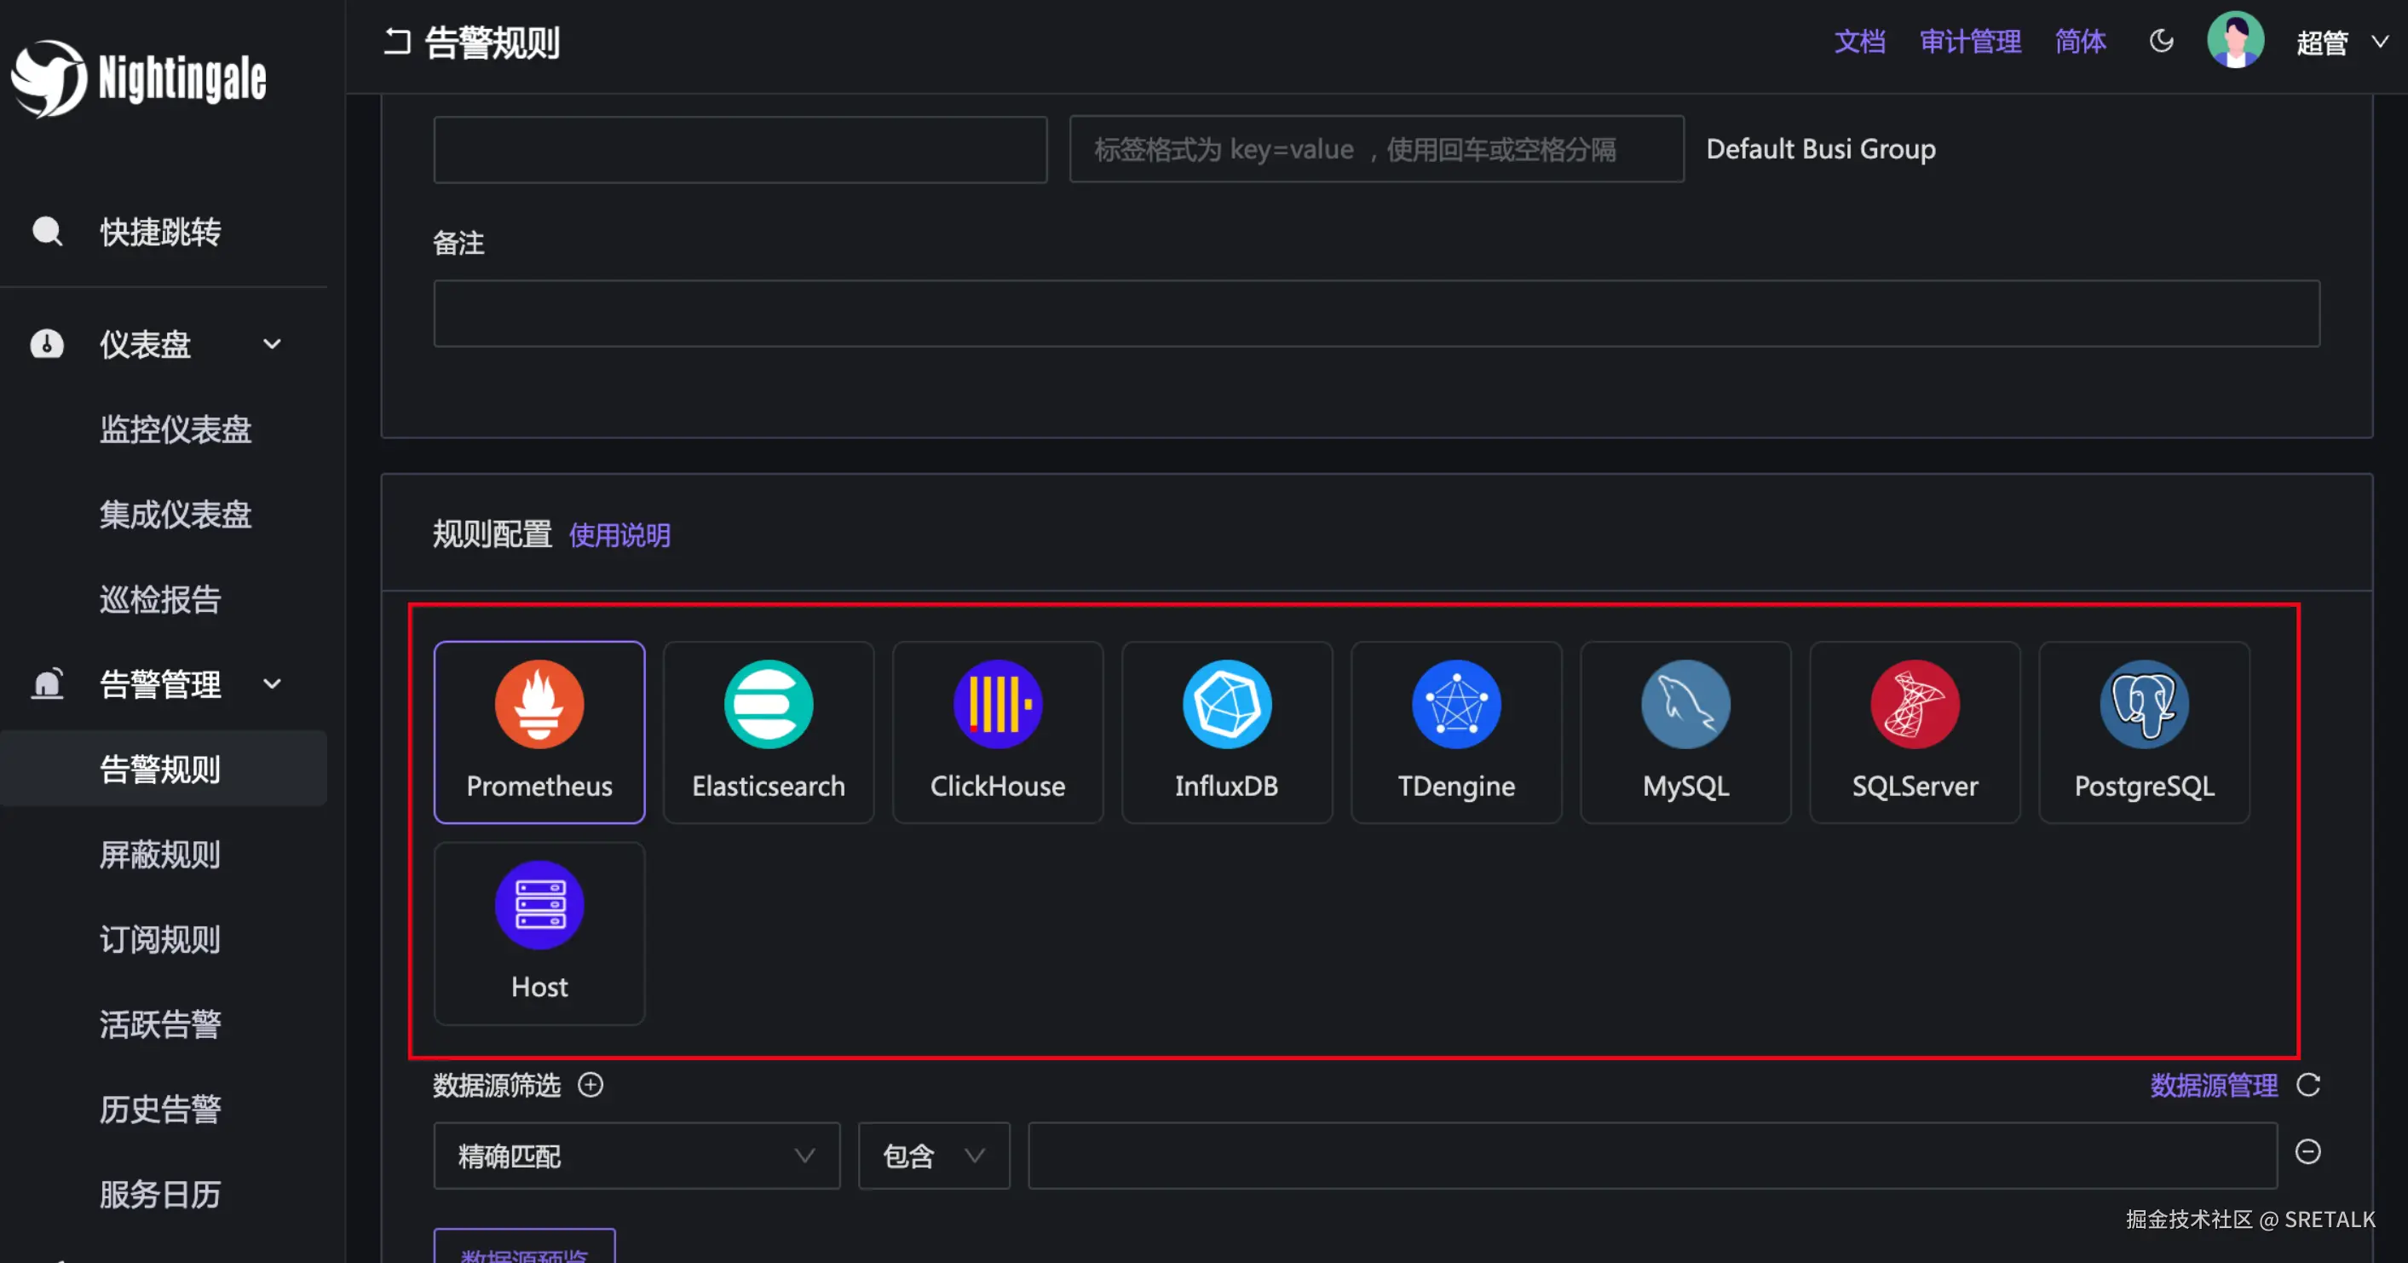Viewport: 2408px width, 1263px height.
Task: Open 屏蔽规则 in the sidebar
Action: point(160,855)
